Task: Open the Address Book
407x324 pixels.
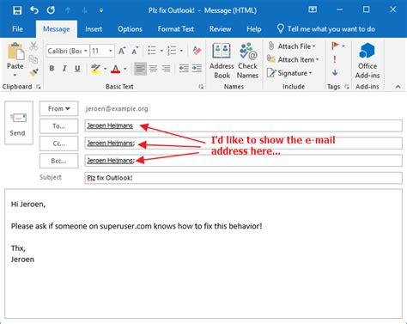Action: [222, 61]
